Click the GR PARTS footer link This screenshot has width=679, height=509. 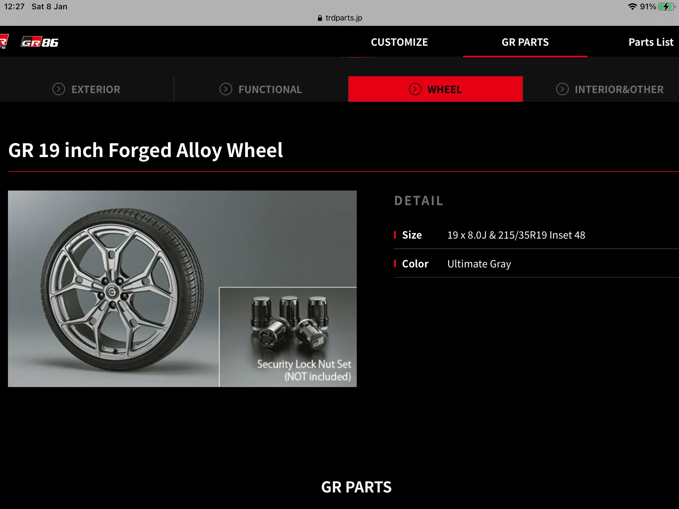(x=356, y=487)
